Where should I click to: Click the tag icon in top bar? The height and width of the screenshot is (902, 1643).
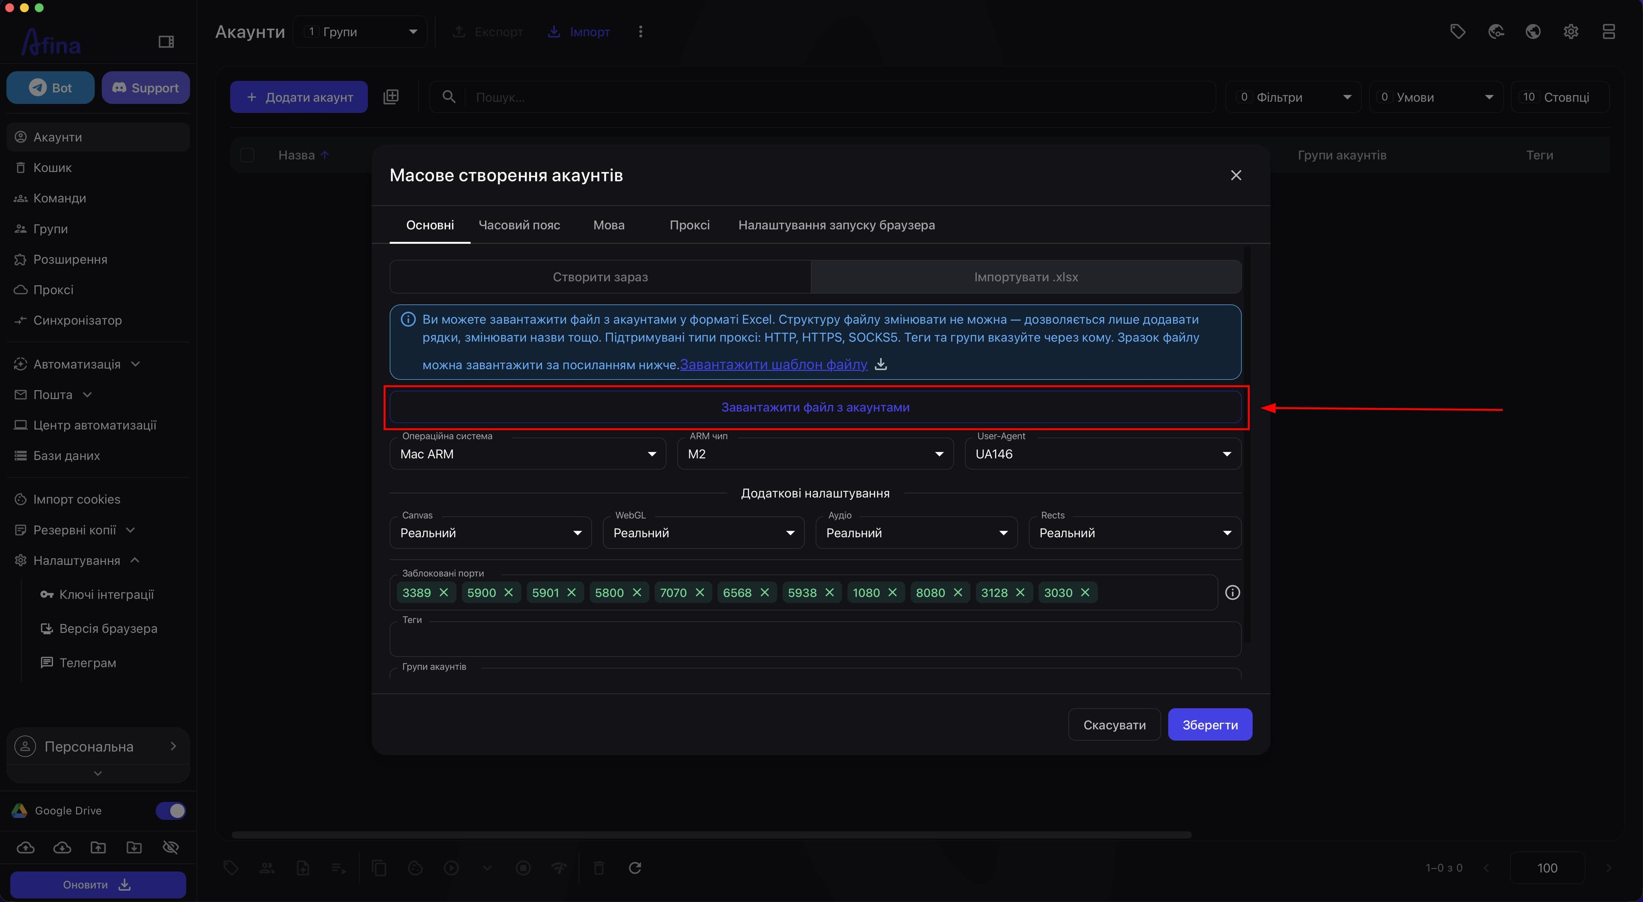tap(1457, 32)
